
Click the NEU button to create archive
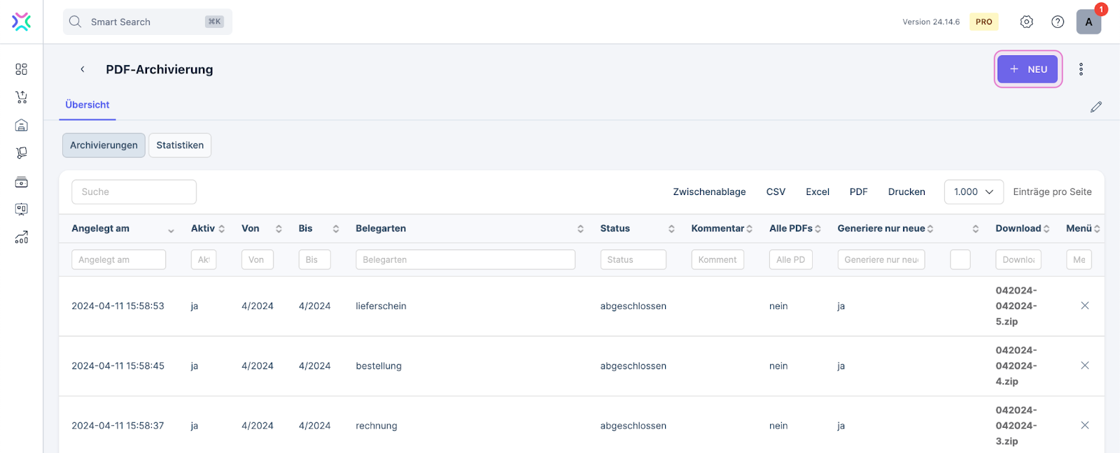point(1027,69)
